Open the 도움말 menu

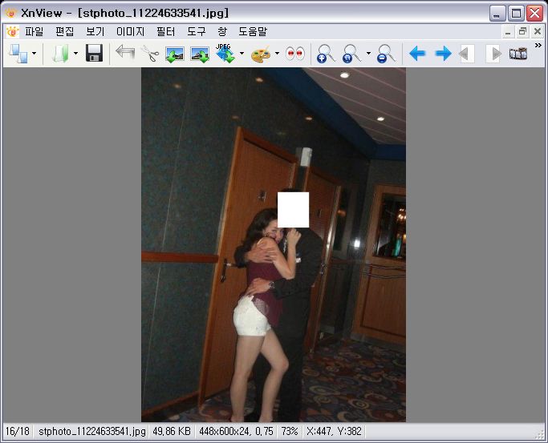point(253,32)
